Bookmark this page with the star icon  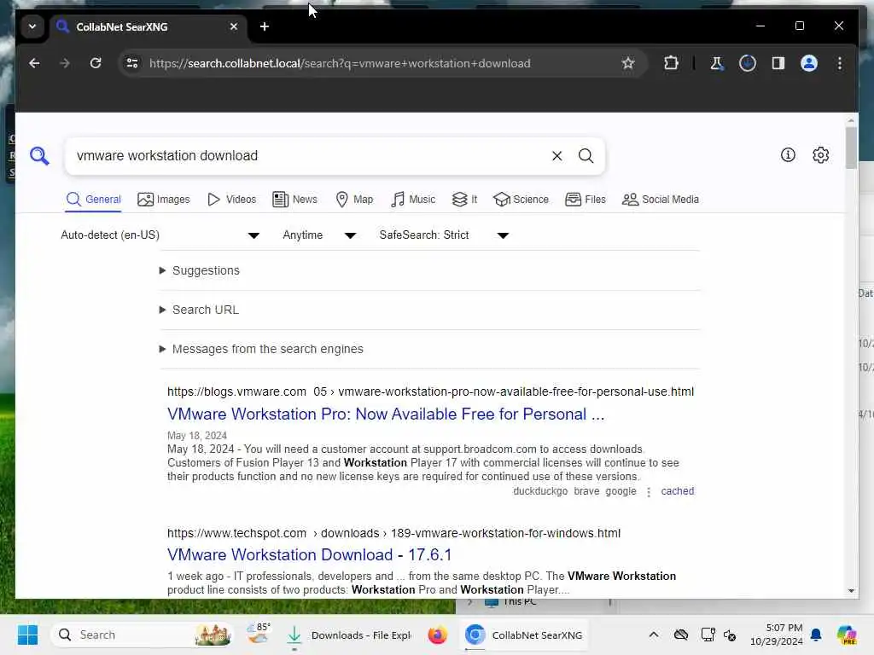[x=628, y=63]
